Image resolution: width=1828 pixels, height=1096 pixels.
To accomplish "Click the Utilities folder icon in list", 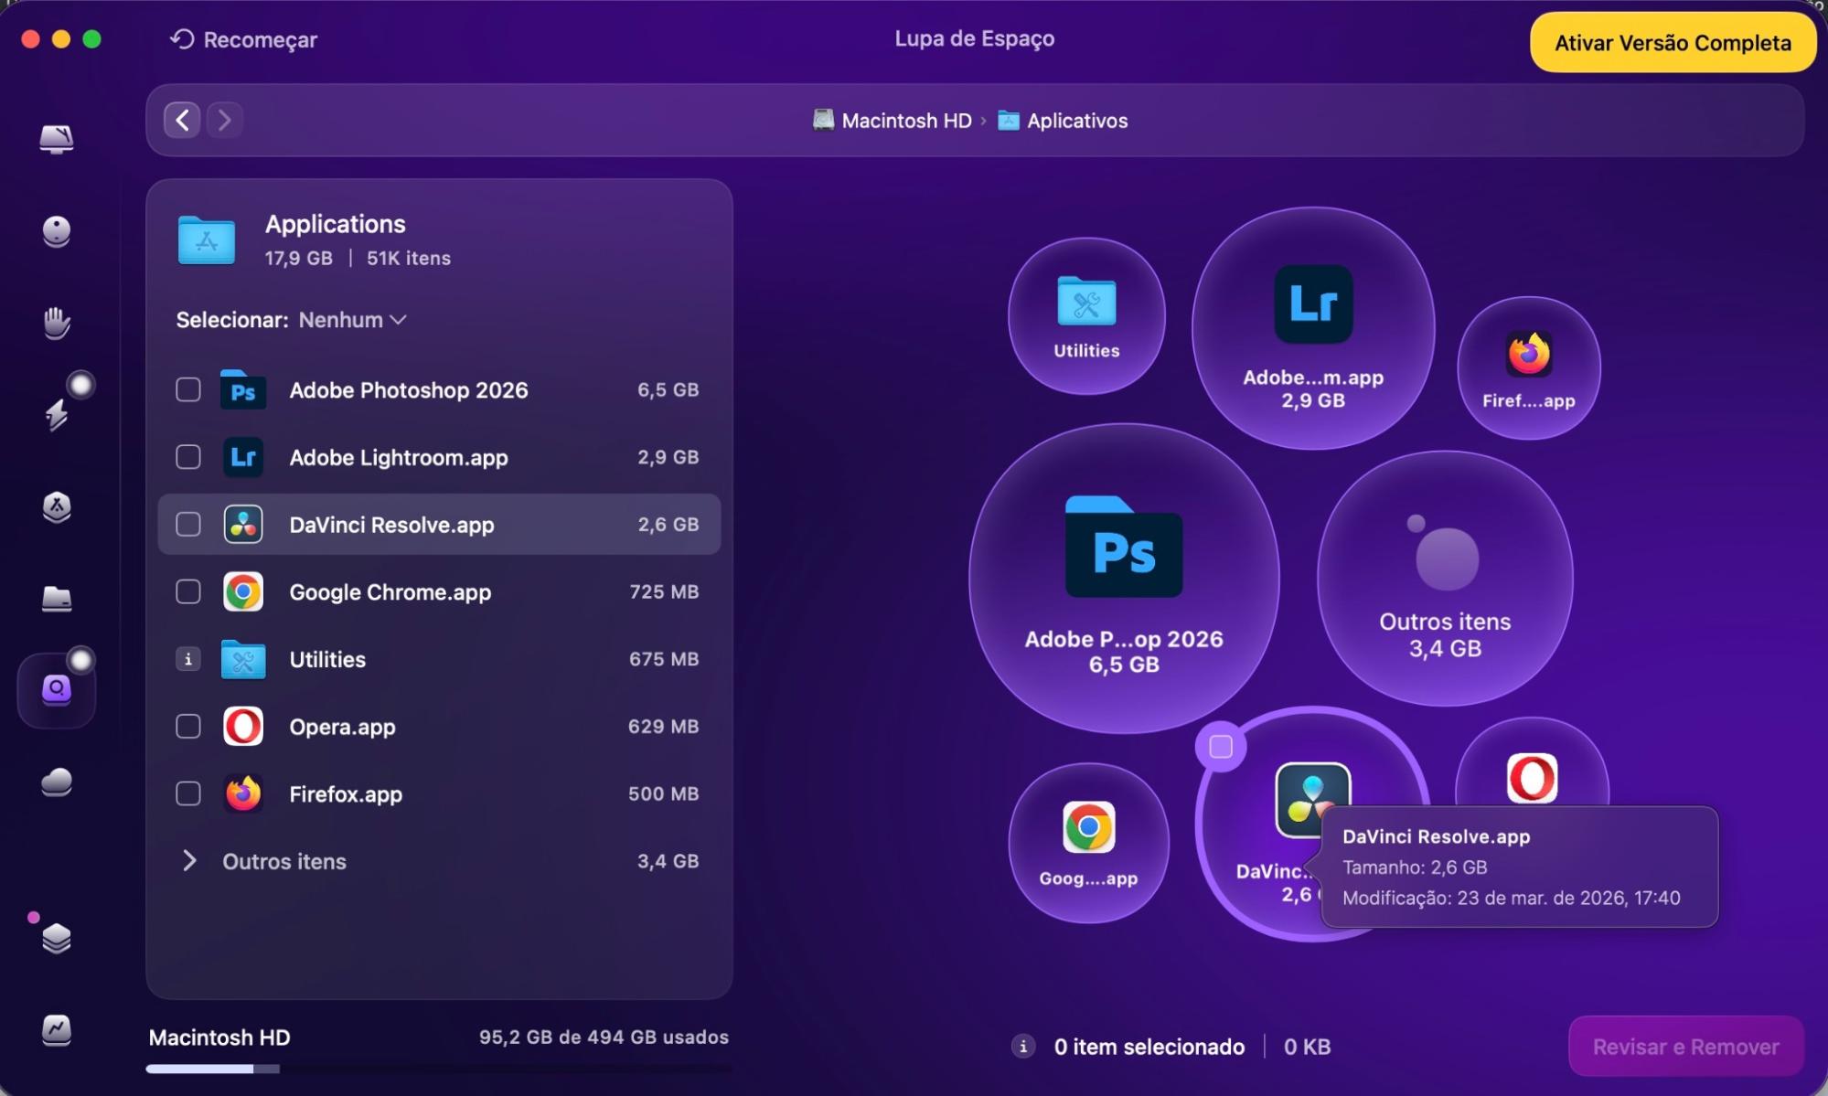I will pos(243,659).
